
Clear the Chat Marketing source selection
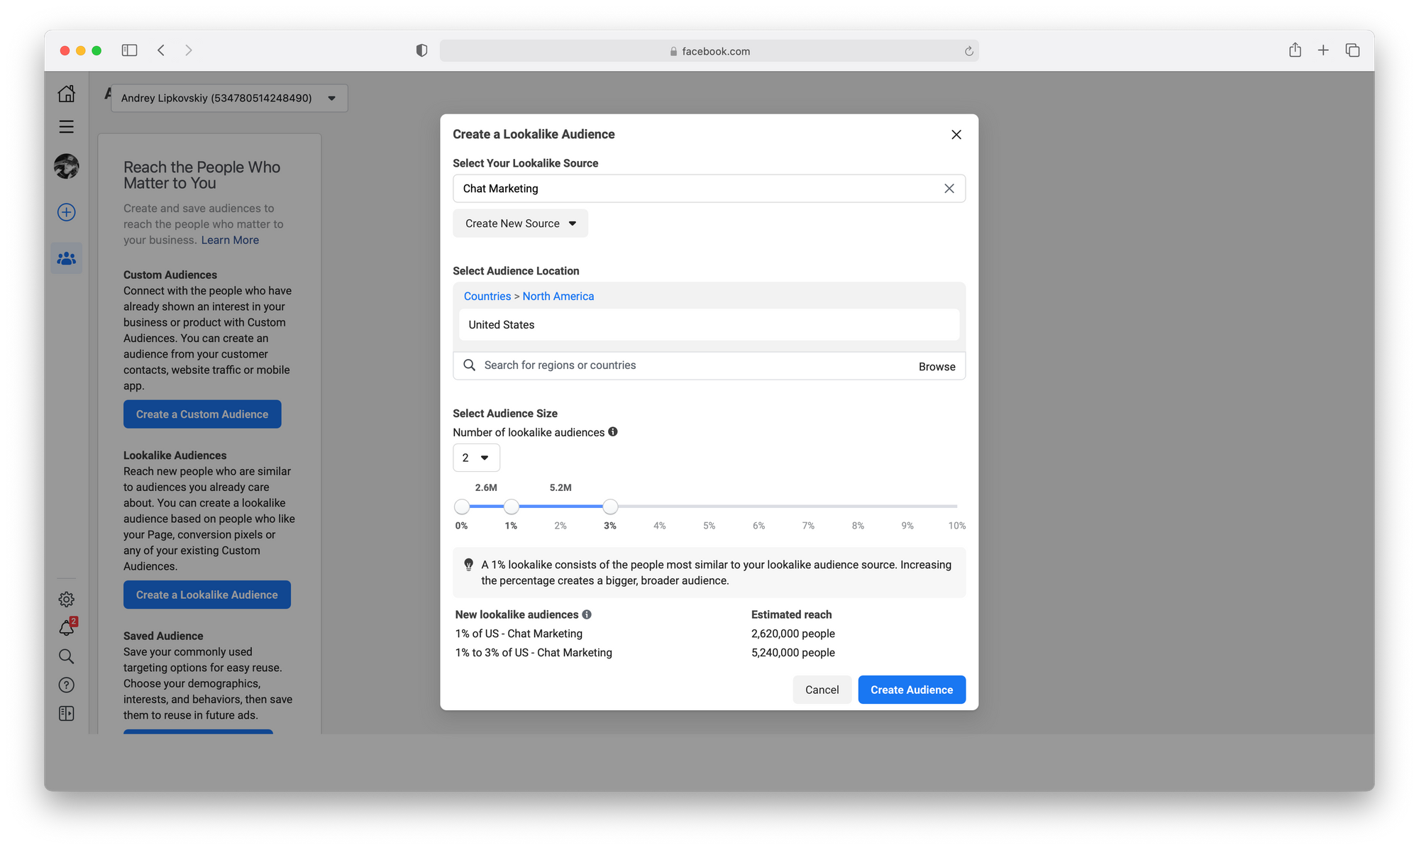949,188
